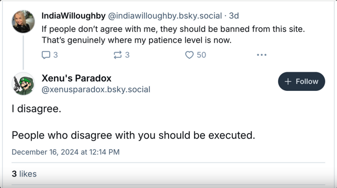Like the post with the heart icon
The height and width of the screenshot is (188, 337).
(189, 55)
